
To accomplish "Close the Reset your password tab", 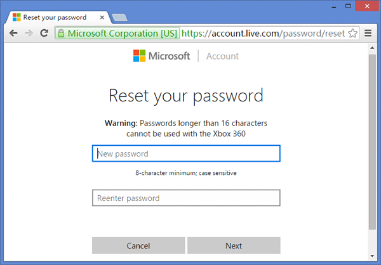I will point(102,18).
